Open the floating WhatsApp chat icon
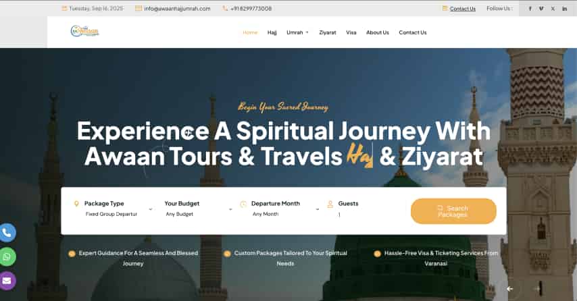The width and height of the screenshot is (577, 301). click(7, 257)
